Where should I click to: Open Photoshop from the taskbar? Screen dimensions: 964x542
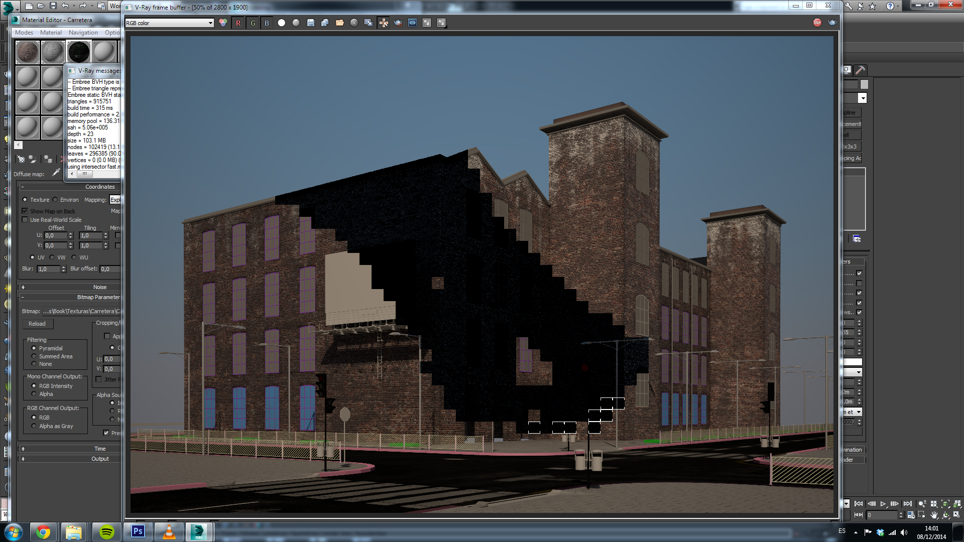(138, 531)
